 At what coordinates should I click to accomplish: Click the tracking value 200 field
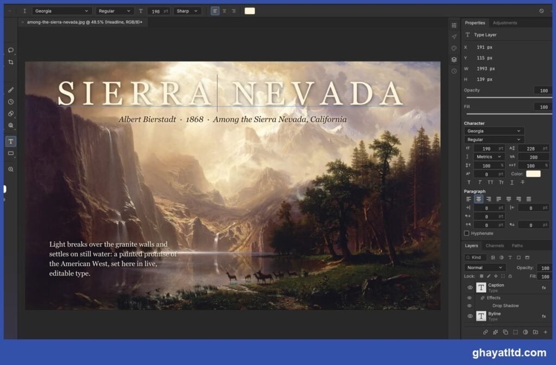(534, 157)
